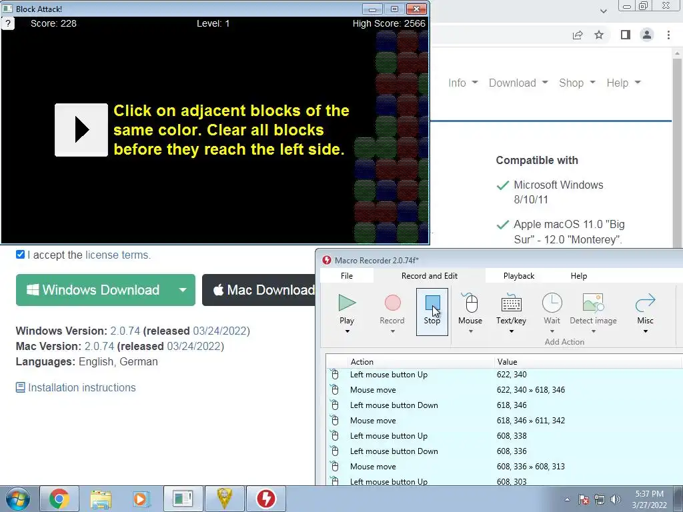The height and width of the screenshot is (512, 683).
Task: Click the taskbar clock showing 5:37 PM
Action: 649,499
